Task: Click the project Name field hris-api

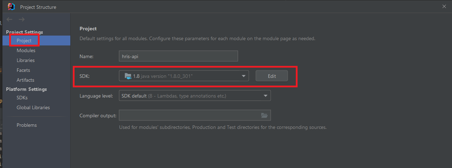Action: point(178,56)
